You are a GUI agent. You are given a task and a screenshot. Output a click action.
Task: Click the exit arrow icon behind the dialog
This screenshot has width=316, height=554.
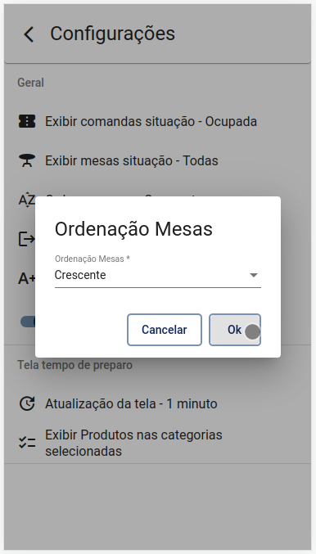coord(27,239)
